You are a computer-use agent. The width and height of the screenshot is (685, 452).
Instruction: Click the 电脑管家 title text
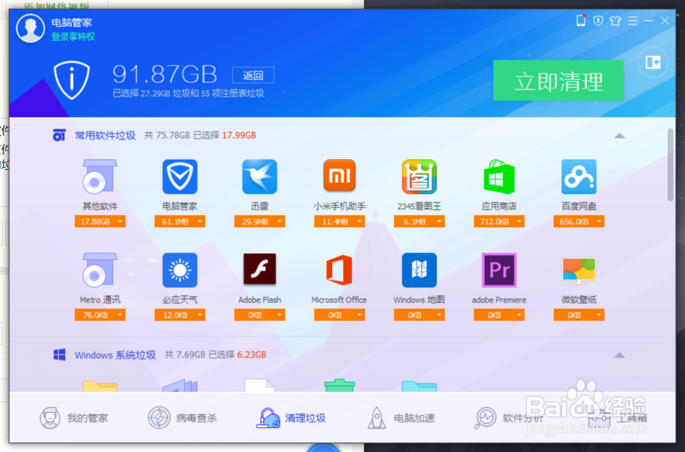[72, 23]
